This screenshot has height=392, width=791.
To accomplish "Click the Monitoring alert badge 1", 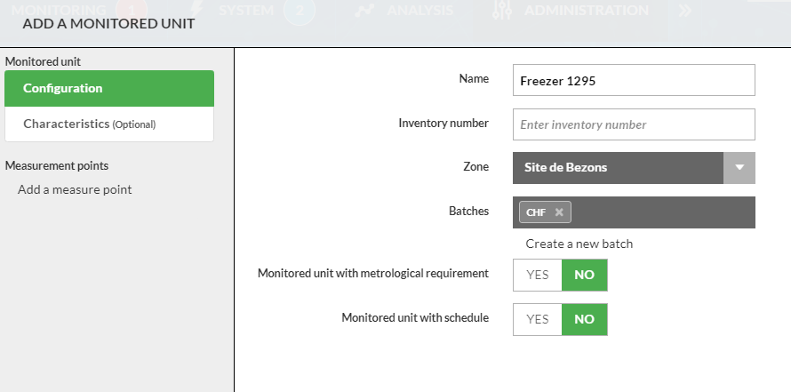I will (x=132, y=10).
